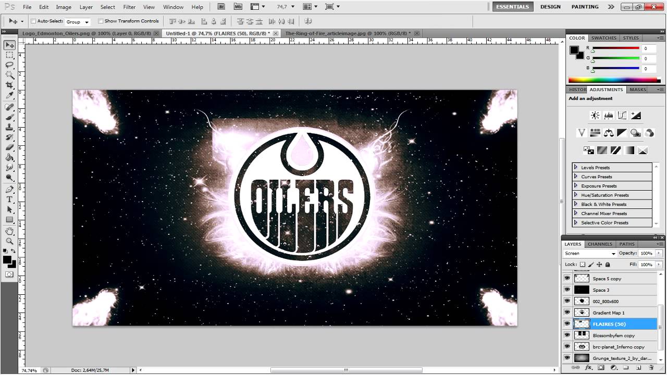The height and width of the screenshot is (375, 667).
Task: Switch to the Channels tab
Action: click(600, 244)
